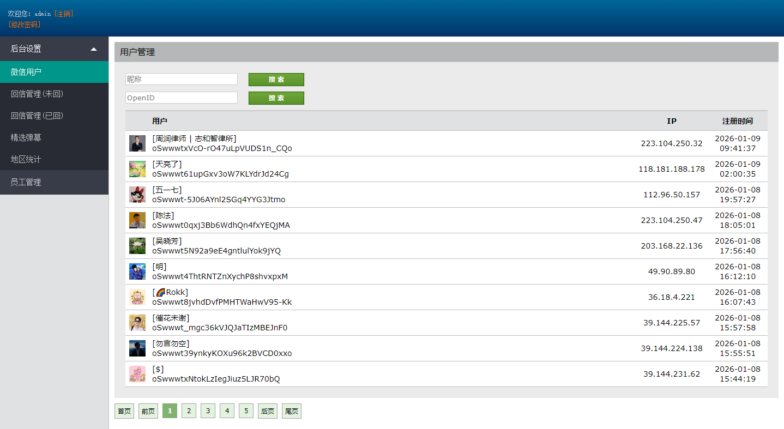Click avatar of user 催花未谢
The width and height of the screenshot is (784, 429).
[x=137, y=323]
